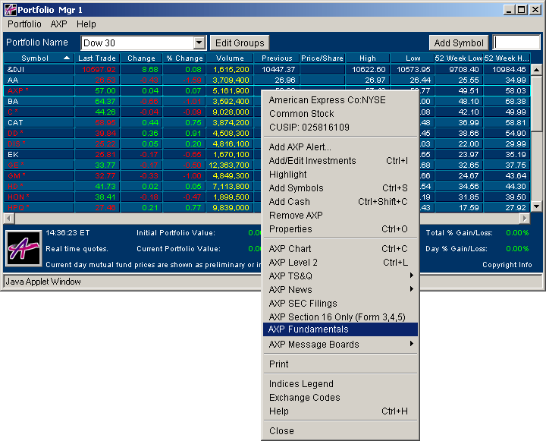The width and height of the screenshot is (546, 441).
Task: Click the symbol entry text field
Action: (x=516, y=43)
